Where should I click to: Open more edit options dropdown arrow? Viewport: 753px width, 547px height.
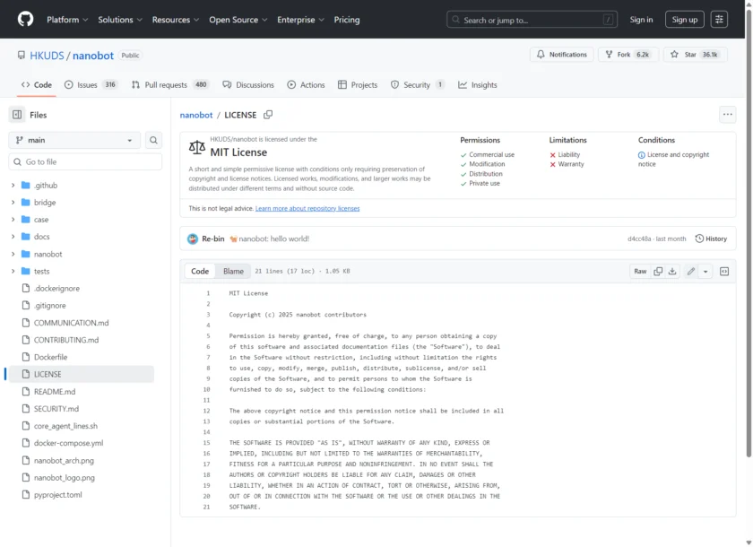[x=705, y=271]
